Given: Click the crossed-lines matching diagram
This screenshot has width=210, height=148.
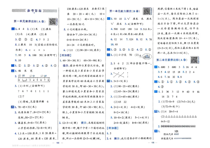Looking at the screenshot, I should click(x=121, y=75).
